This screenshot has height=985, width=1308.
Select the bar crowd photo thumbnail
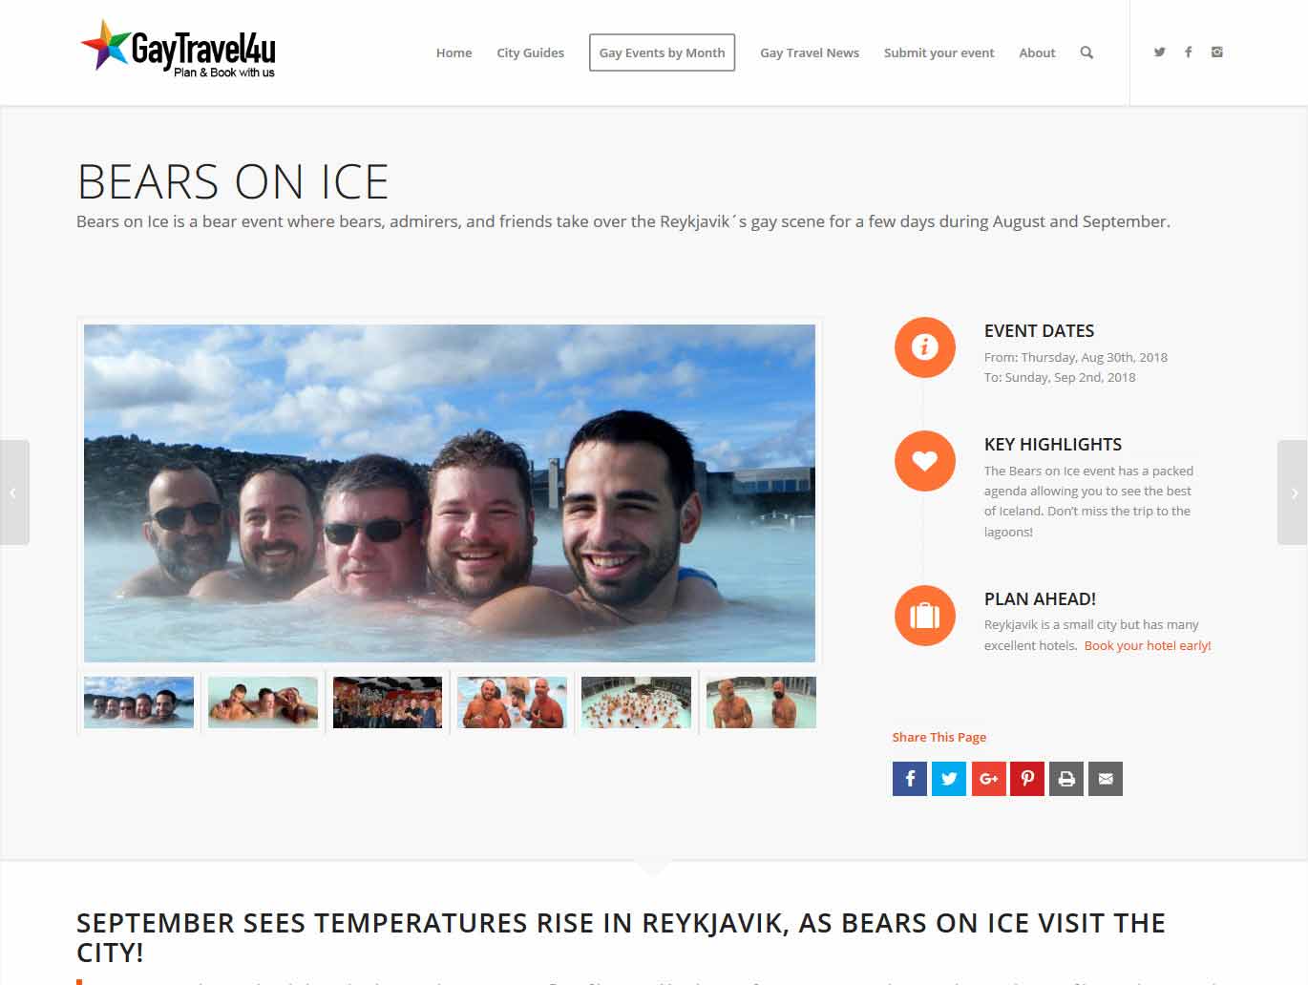pyautogui.click(x=388, y=702)
